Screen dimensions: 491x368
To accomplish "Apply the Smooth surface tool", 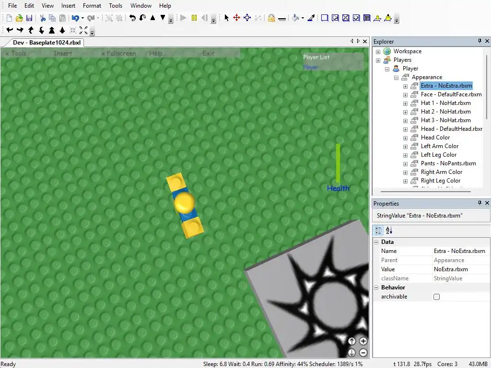I will point(325,18).
